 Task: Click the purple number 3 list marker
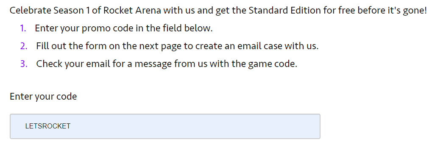coord(24,64)
